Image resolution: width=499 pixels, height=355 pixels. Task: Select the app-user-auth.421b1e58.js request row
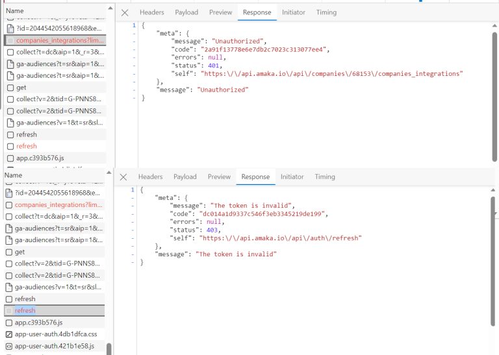54,346
